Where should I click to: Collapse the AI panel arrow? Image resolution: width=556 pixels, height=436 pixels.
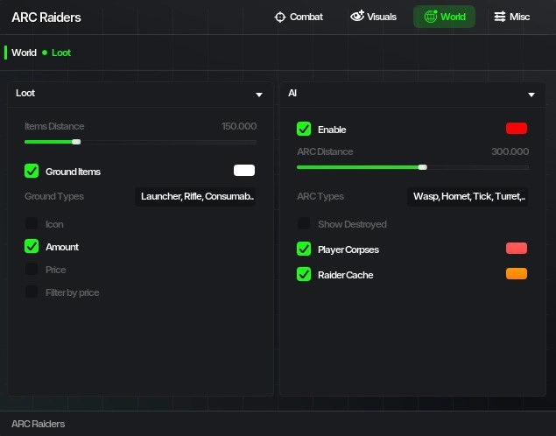point(531,94)
